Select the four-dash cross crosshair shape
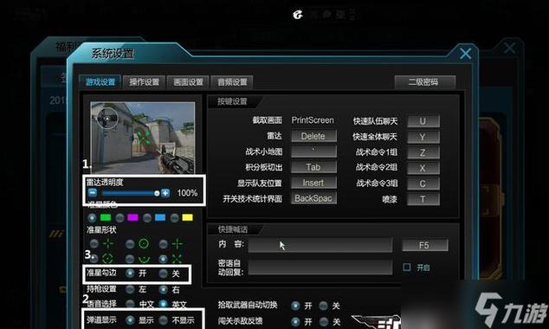Viewport: 549px width, 329px height. click(x=108, y=243)
